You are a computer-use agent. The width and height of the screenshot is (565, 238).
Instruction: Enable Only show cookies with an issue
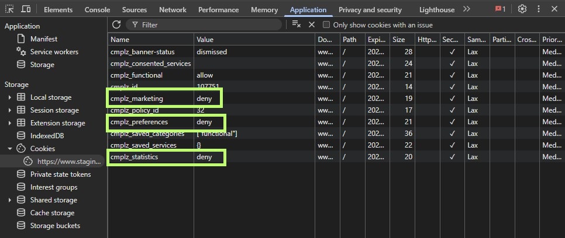pyautogui.click(x=327, y=25)
